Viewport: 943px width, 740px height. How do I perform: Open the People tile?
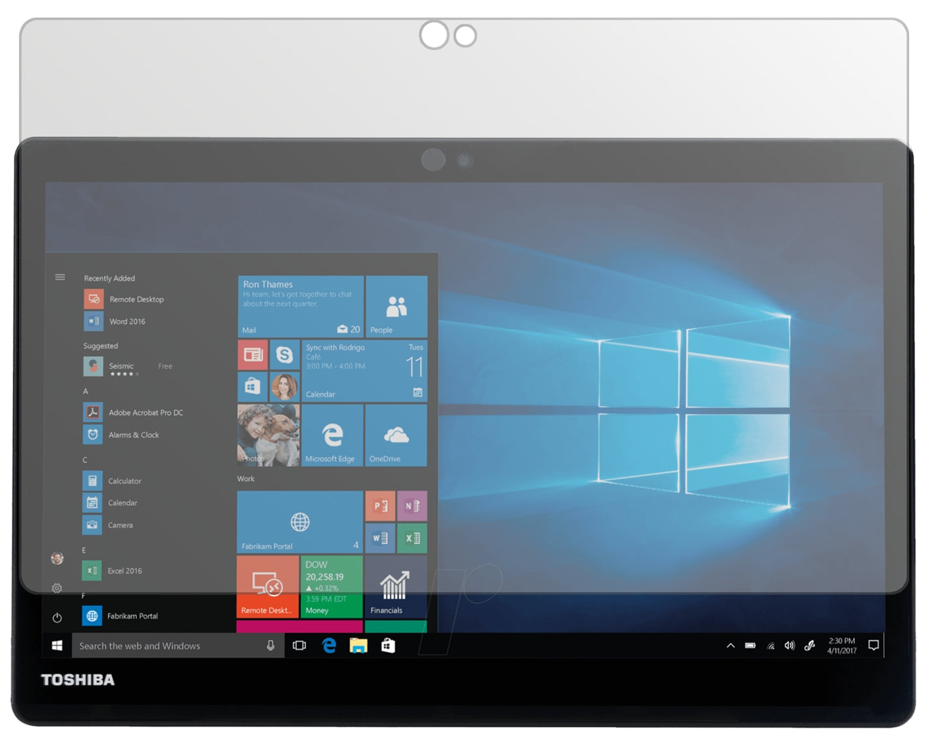[x=397, y=306]
